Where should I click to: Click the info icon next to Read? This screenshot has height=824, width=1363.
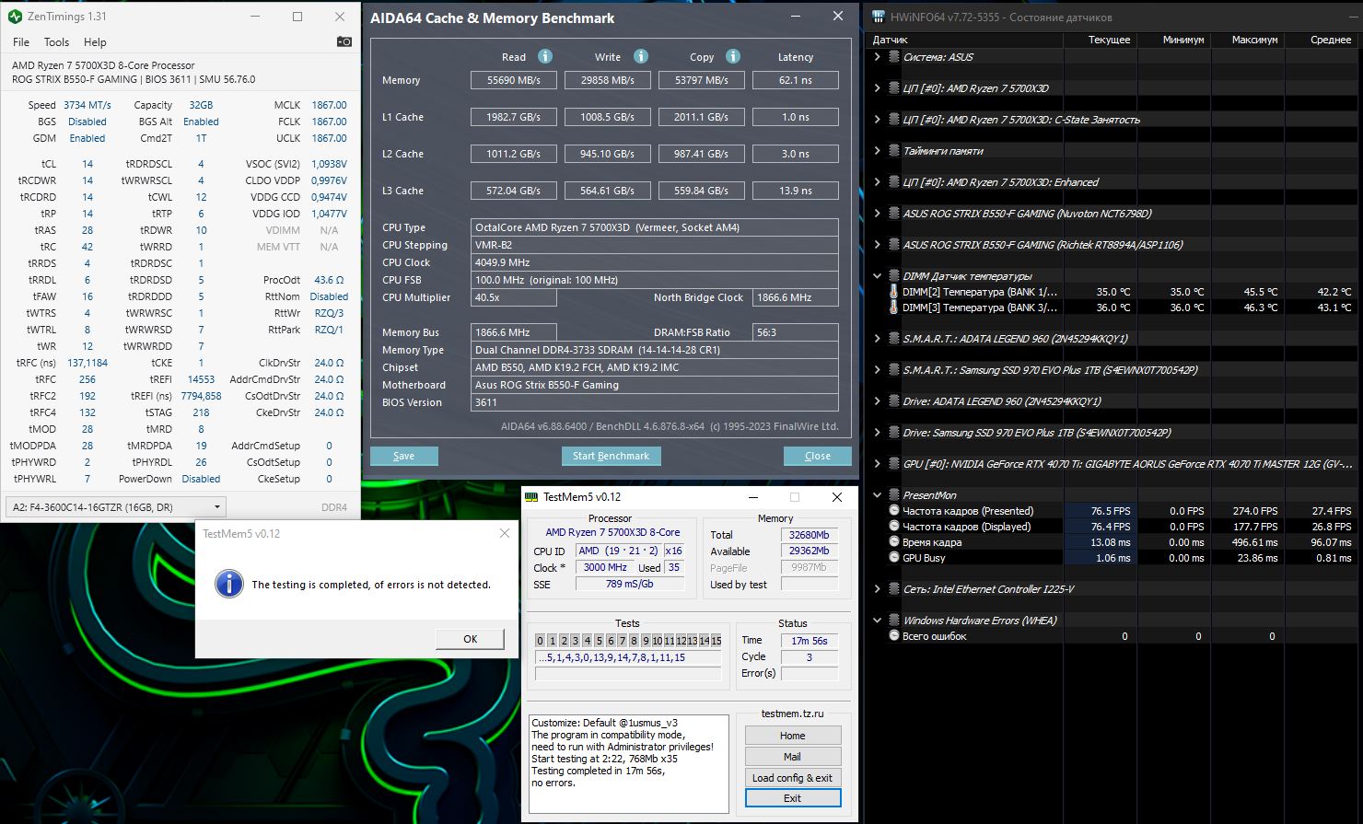tap(545, 56)
